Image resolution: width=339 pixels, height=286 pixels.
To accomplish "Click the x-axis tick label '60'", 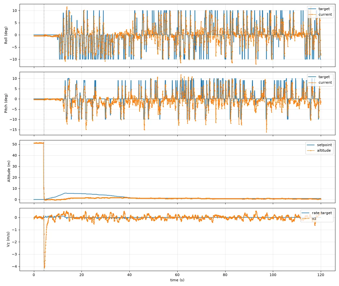I will (177, 275).
